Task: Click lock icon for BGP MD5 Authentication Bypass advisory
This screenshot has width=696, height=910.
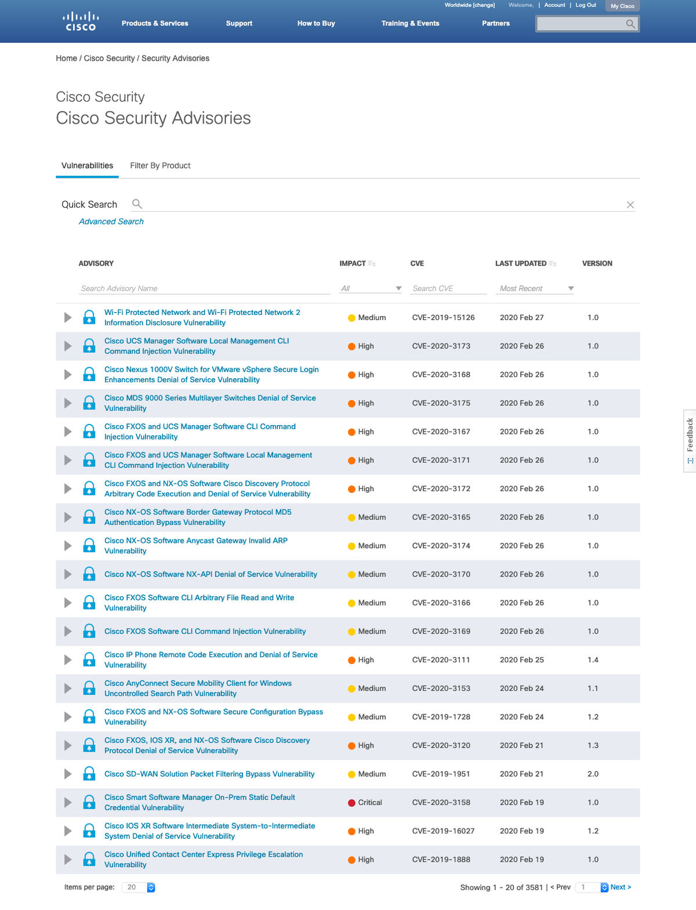Action: point(89,517)
